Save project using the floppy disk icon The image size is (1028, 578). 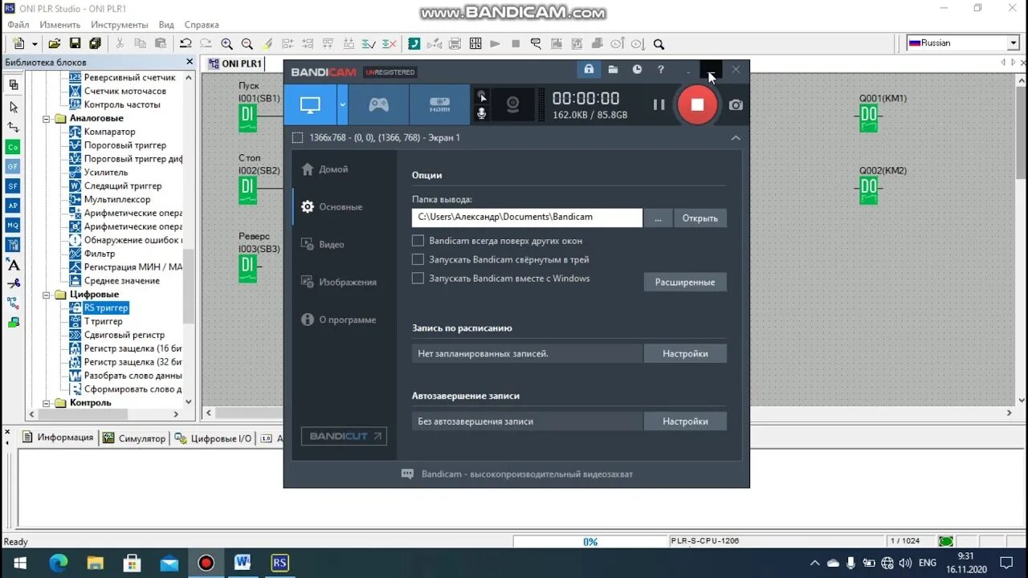[75, 44]
